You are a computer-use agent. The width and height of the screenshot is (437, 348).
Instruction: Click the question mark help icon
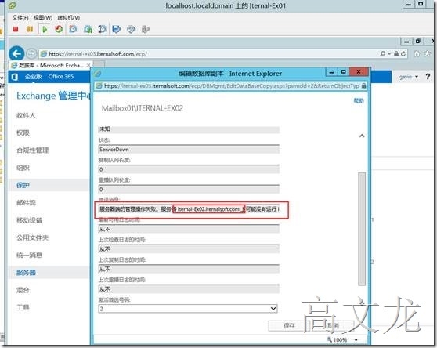click(x=428, y=76)
